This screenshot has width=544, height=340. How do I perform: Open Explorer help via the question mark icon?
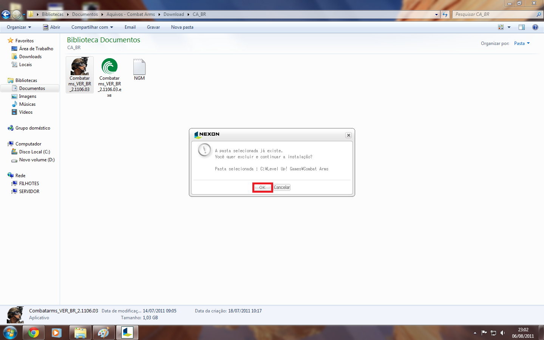coord(535,27)
